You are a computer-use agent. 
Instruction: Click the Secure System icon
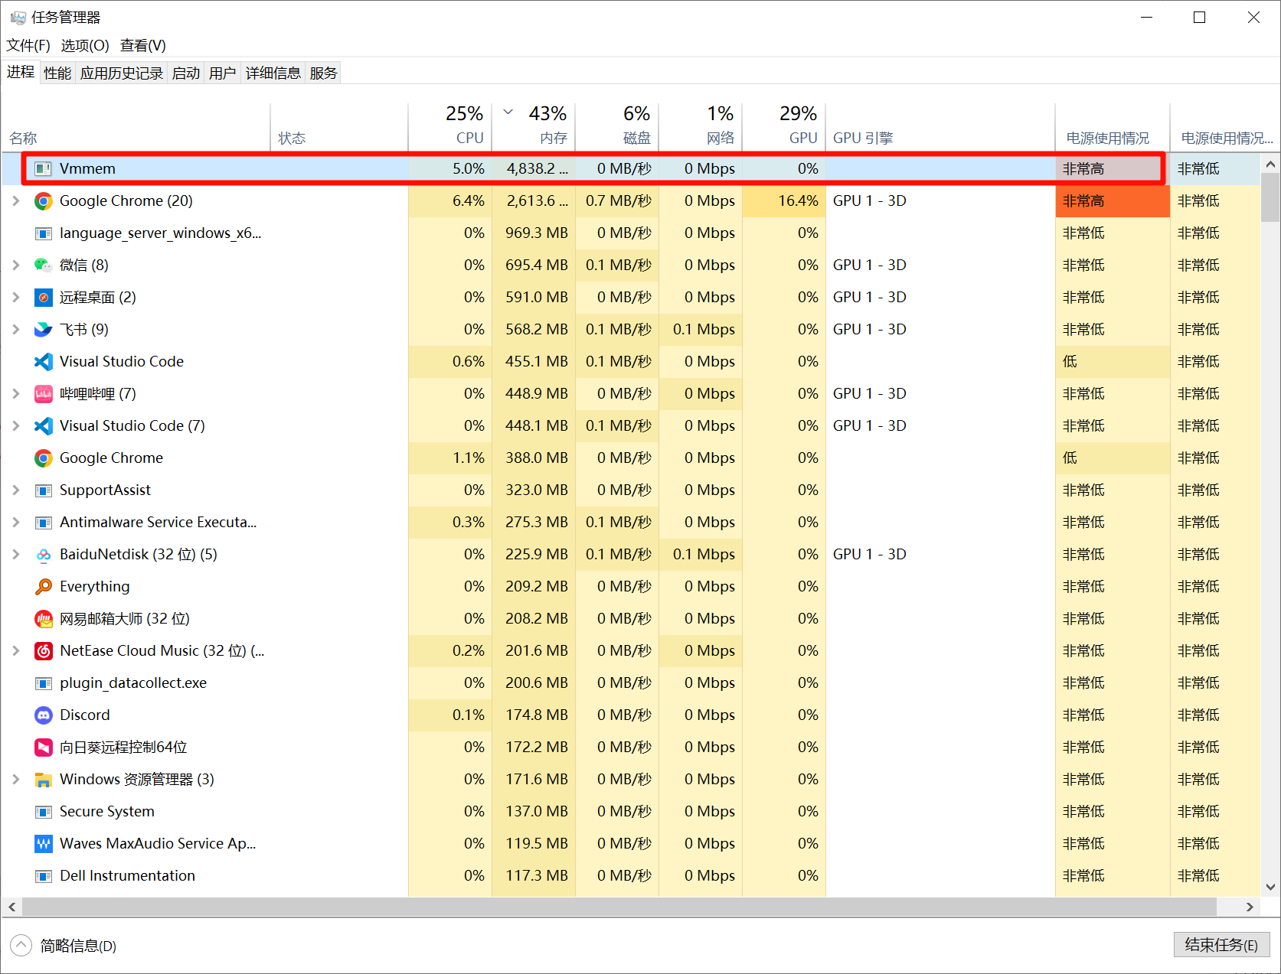tap(44, 812)
